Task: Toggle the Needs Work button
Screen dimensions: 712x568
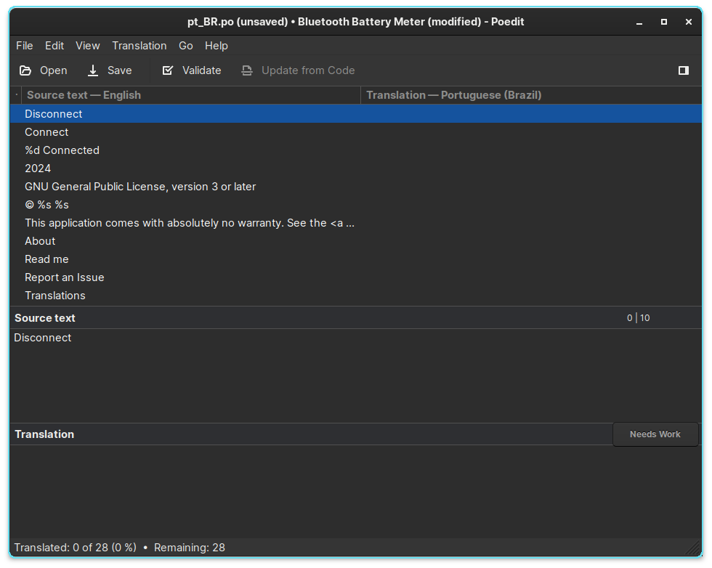Action: tap(655, 434)
